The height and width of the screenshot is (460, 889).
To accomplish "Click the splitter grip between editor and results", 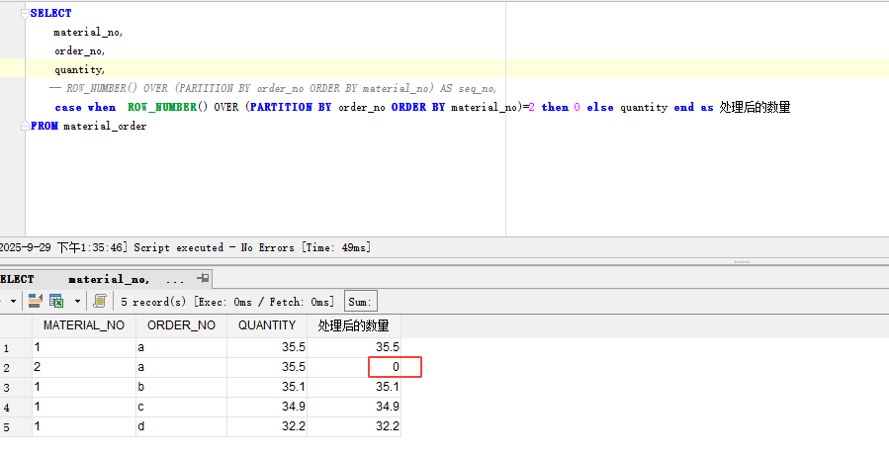I will point(741,262).
